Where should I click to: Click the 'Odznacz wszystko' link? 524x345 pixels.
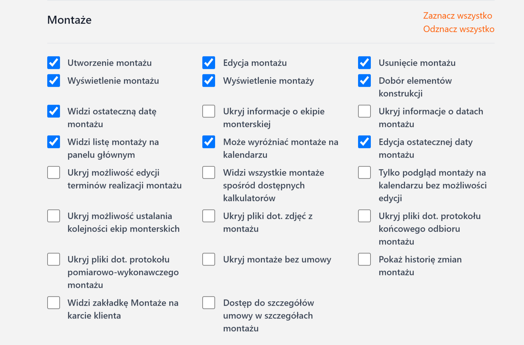click(459, 29)
